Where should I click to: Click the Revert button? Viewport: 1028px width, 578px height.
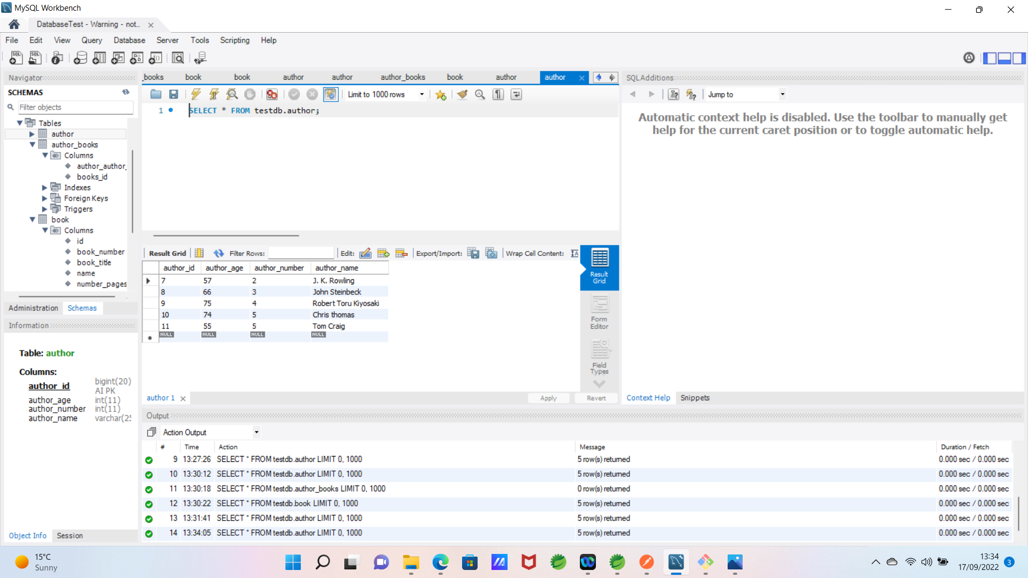(596, 398)
